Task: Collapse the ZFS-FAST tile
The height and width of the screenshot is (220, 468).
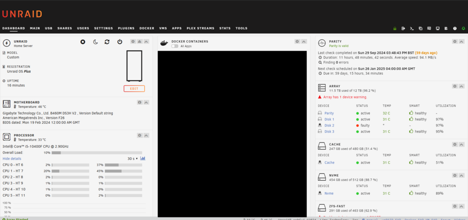Action: [x=461, y=206]
